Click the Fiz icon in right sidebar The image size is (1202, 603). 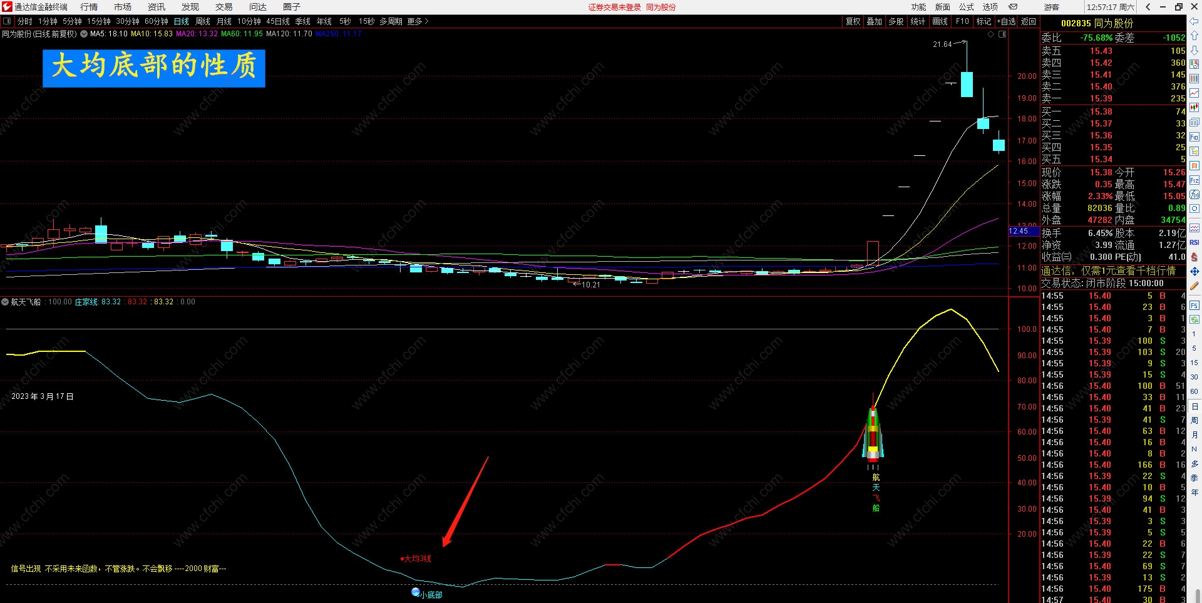(1194, 180)
